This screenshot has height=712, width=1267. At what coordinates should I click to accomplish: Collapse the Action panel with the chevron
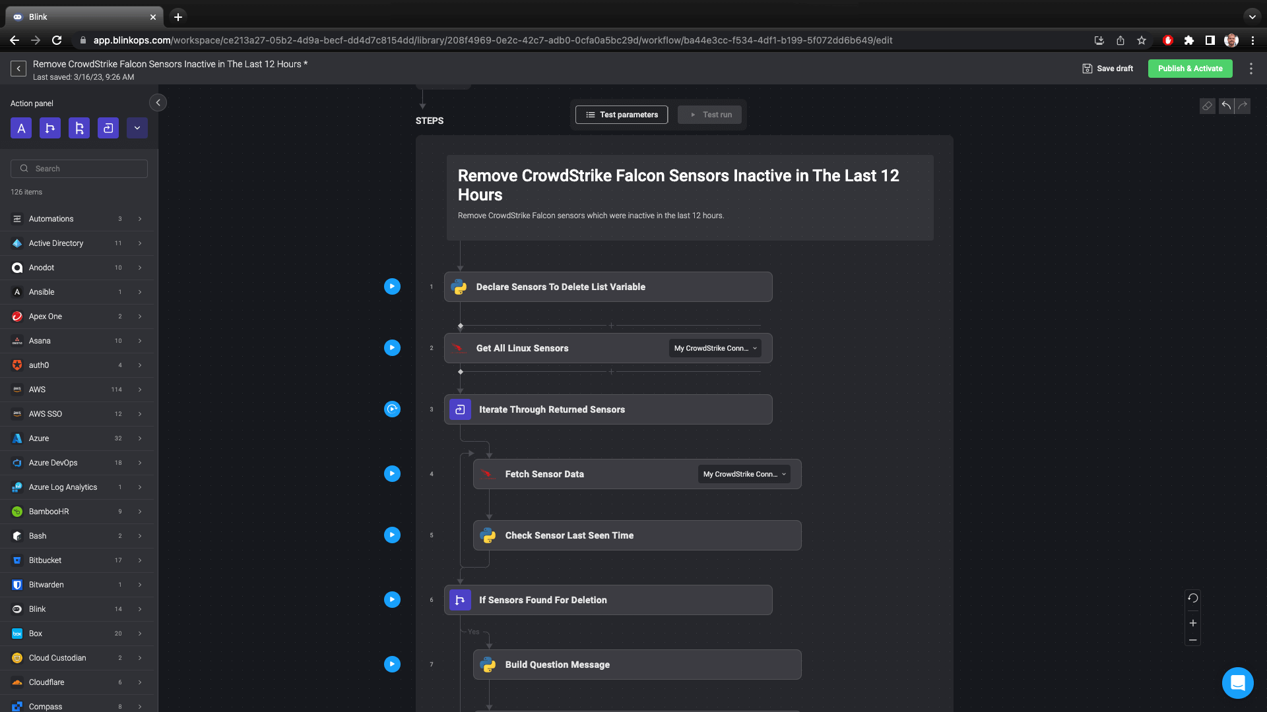pos(158,103)
